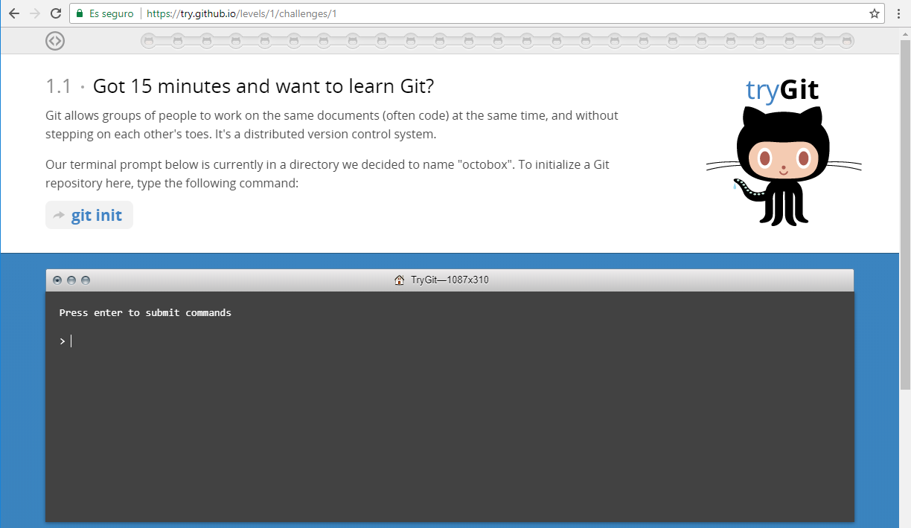Click the green padlock security icon

tap(80, 13)
